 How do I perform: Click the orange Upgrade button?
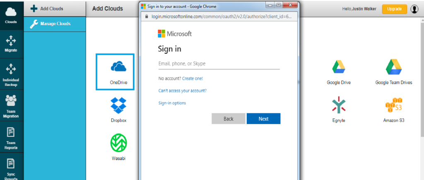pos(394,9)
